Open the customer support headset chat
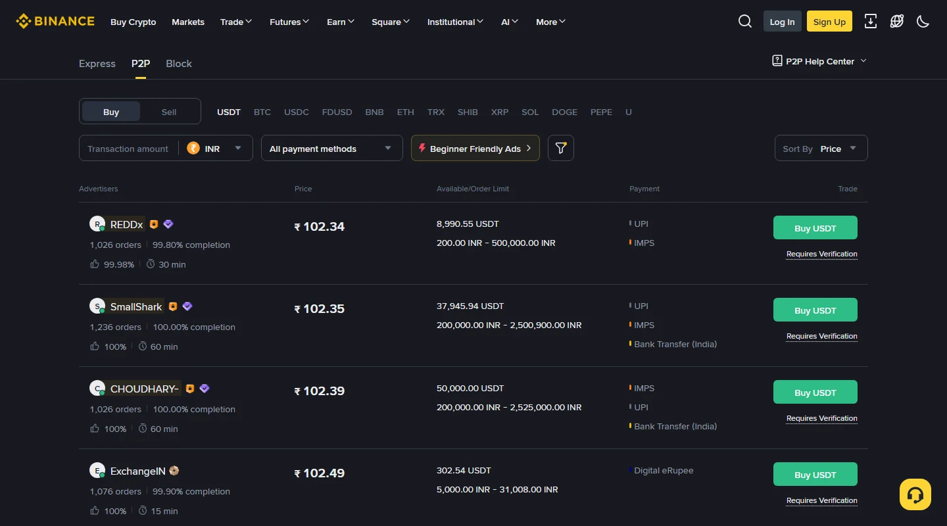The width and height of the screenshot is (947, 526). (x=915, y=494)
